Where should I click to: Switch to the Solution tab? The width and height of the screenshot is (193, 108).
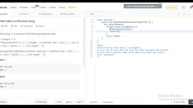pos(24,14)
